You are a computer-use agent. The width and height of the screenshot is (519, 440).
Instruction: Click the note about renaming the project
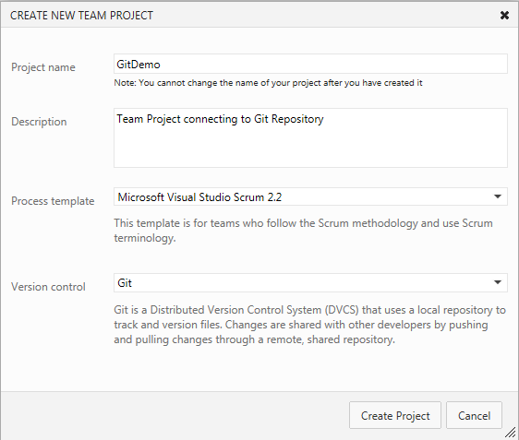click(x=268, y=83)
